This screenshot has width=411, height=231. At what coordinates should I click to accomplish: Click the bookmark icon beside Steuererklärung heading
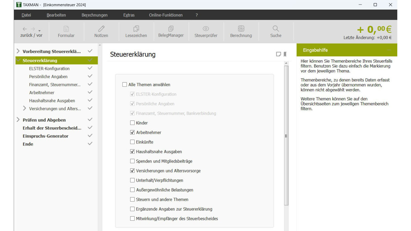(285, 54)
